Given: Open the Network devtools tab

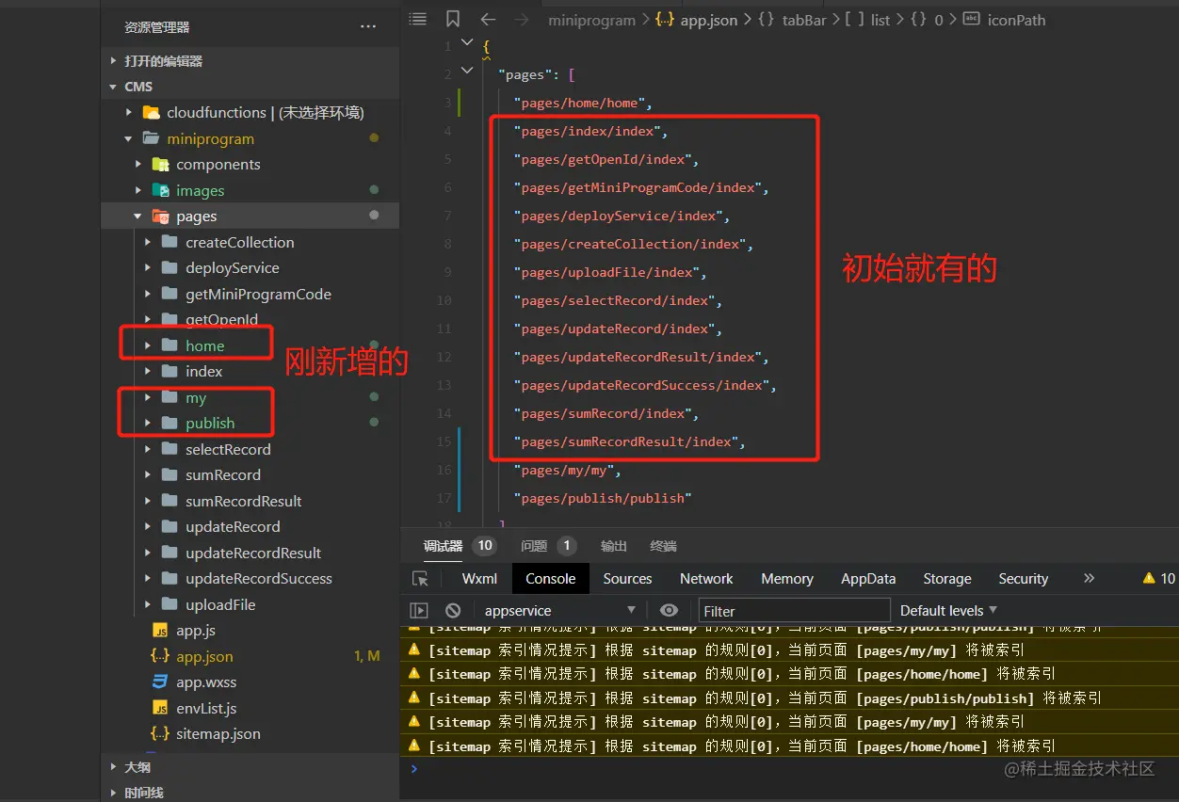Looking at the screenshot, I should (x=706, y=578).
